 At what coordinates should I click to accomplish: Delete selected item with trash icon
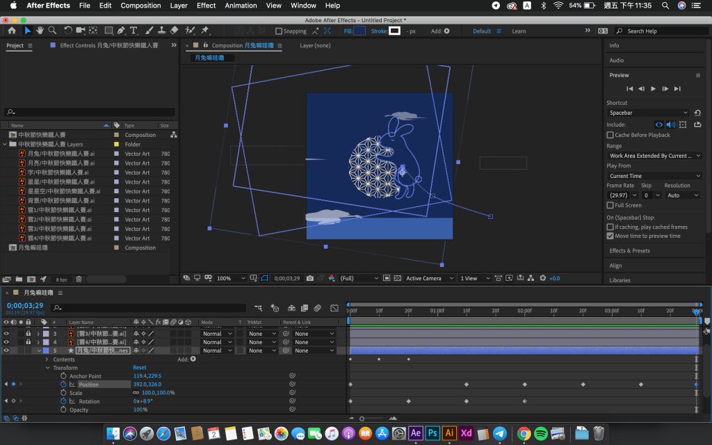pos(79,279)
